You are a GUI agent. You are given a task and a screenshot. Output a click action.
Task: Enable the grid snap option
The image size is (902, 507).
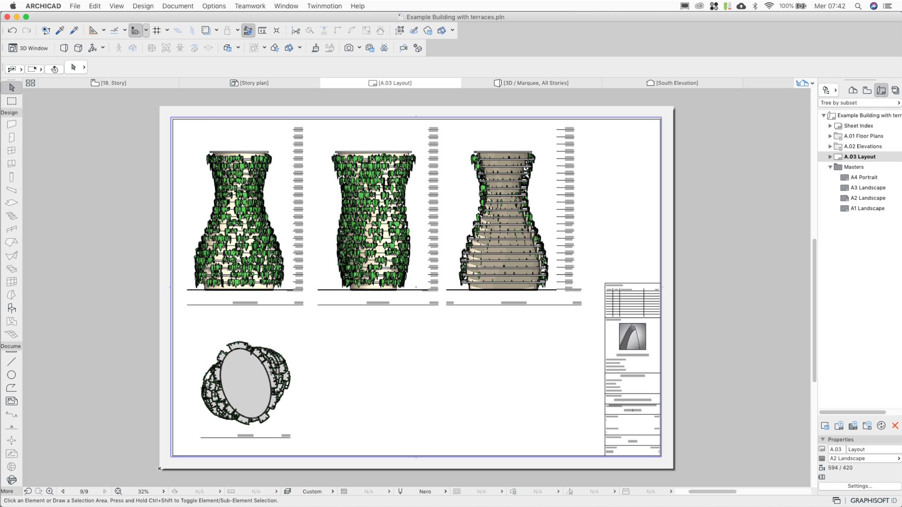[x=158, y=30]
